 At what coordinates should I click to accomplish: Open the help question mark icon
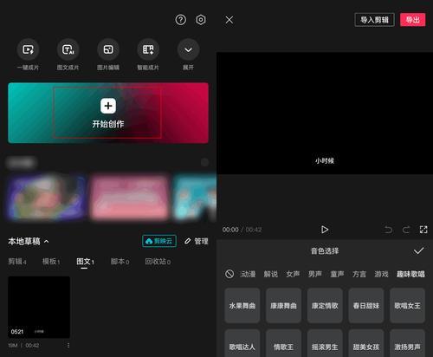pos(181,20)
